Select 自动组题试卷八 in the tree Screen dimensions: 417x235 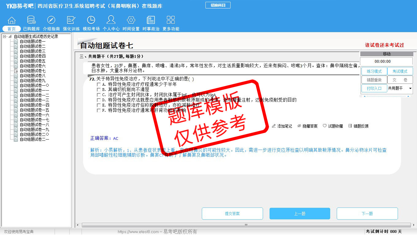(33, 76)
